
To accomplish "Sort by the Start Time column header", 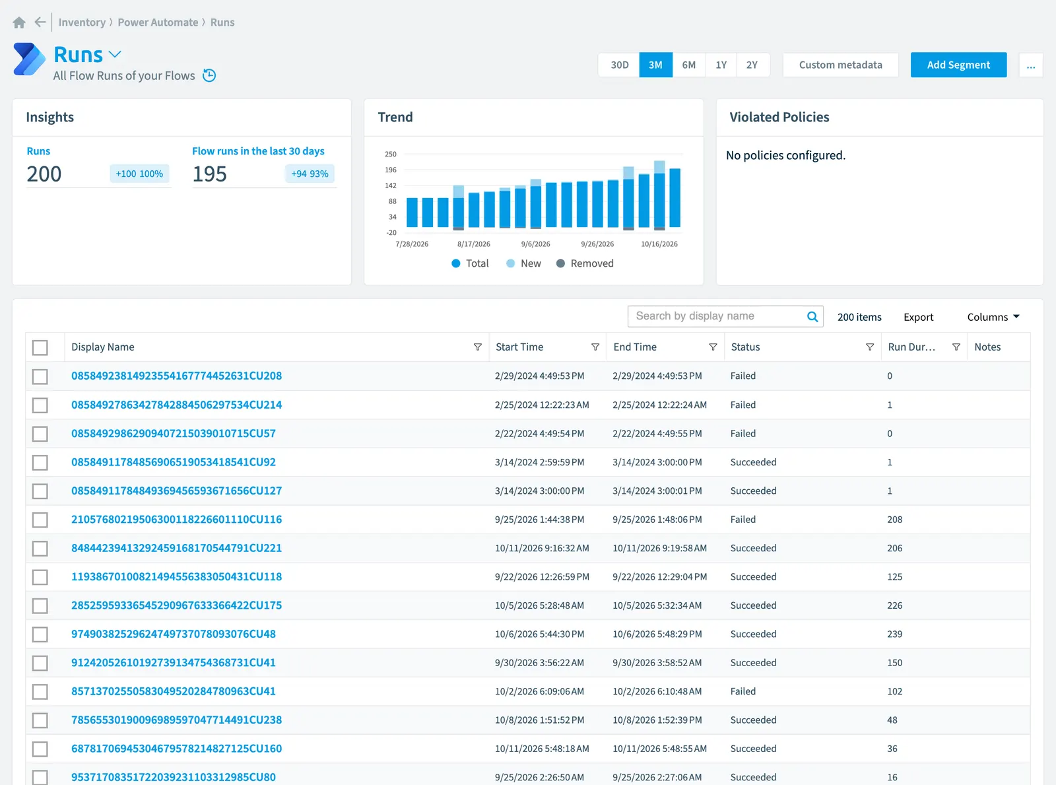I will click(519, 347).
